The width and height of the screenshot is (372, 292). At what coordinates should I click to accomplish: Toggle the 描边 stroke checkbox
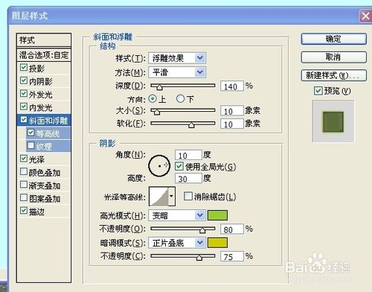[24, 211]
